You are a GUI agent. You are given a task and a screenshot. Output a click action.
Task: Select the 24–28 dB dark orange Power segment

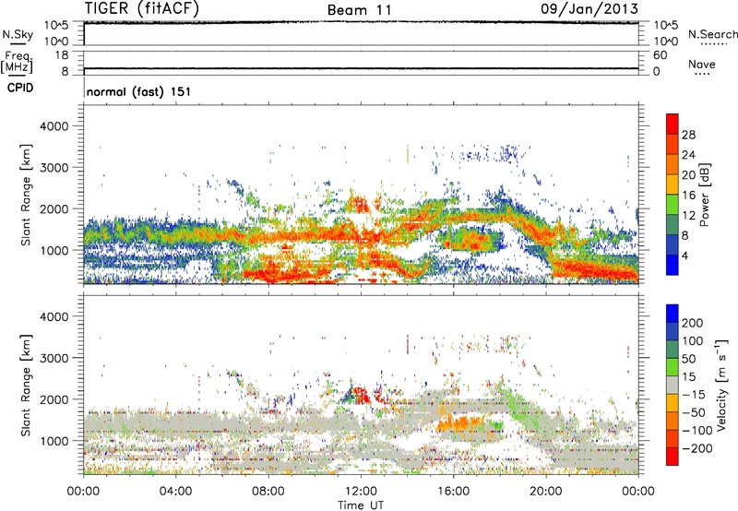click(x=673, y=144)
